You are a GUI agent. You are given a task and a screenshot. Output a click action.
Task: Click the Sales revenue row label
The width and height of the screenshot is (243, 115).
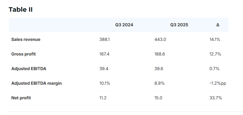[26, 40]
